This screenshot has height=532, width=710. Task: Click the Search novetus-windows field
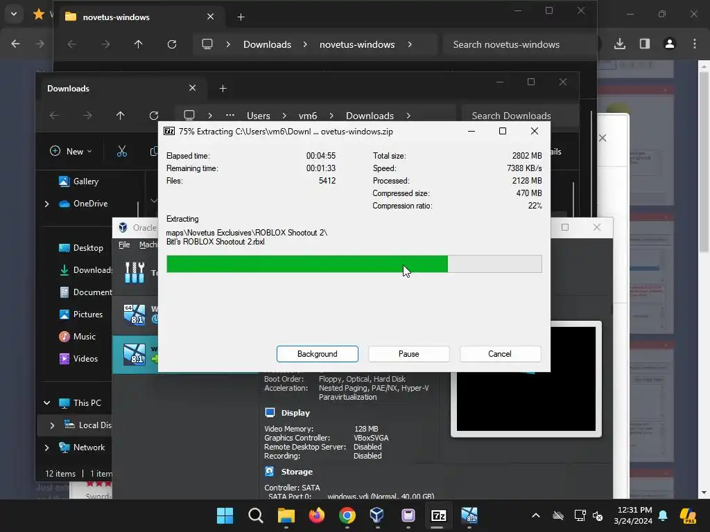pos(519,44)
